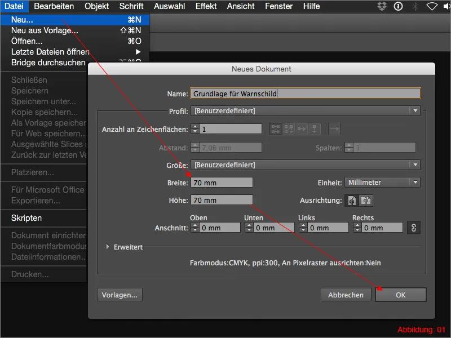Screen dimensions: 451x338
Task: Adjust the Oben bleed stepper
Action: click(195, 228)
